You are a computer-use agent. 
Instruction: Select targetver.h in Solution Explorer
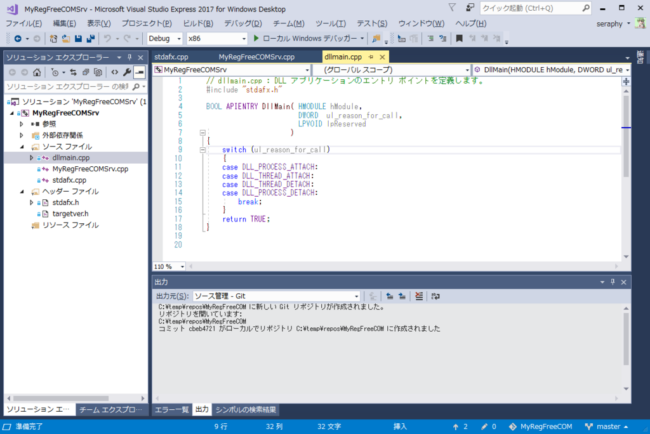[70, 214]
